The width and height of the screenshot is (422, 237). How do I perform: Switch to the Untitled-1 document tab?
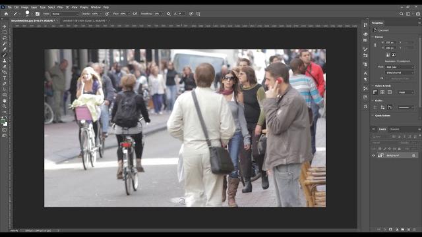(84, 20)
